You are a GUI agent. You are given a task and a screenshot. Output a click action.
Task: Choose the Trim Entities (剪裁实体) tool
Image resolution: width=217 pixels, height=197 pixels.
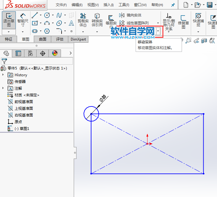83,20
